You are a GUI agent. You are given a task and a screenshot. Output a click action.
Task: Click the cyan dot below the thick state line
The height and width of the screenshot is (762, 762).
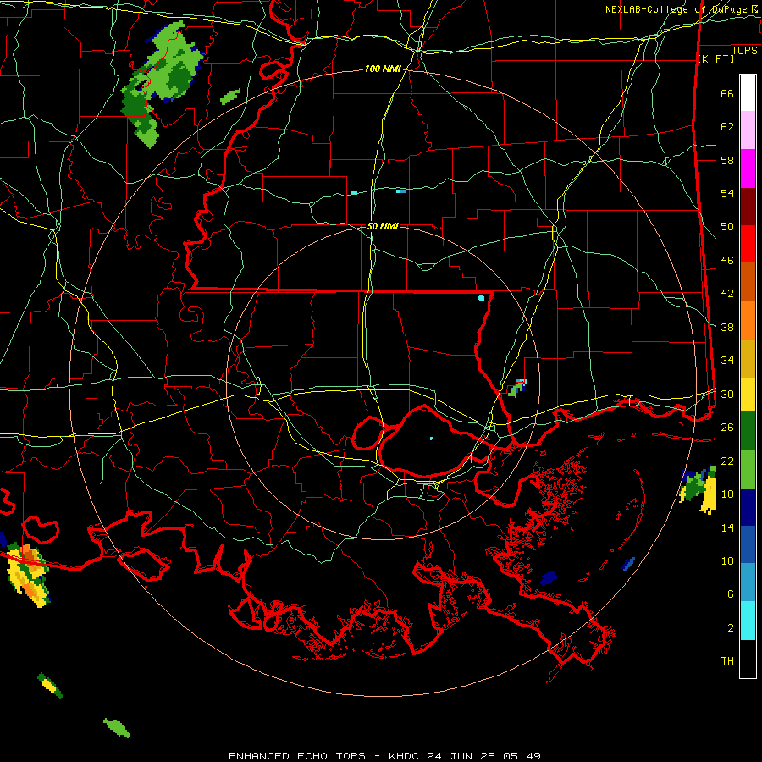(x=481, y=298)
